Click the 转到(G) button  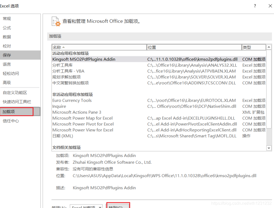point(118,206)
